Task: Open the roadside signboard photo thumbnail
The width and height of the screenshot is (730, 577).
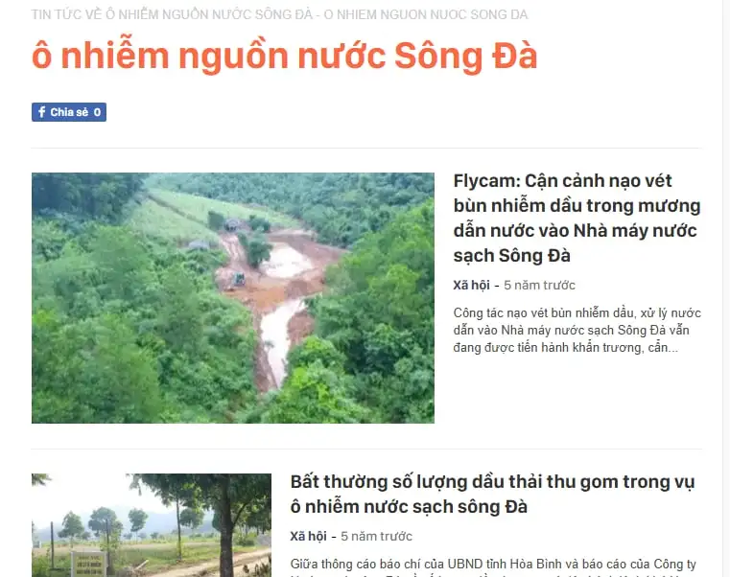Action: point(152,525)
